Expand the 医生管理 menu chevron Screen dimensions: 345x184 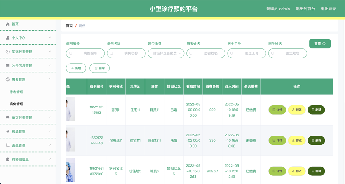tap(50, 145)
